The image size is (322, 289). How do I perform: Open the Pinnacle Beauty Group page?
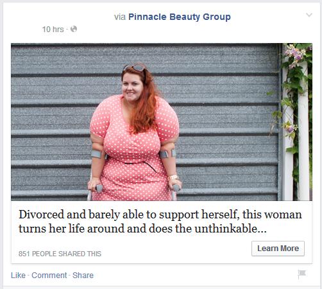[x=180, y=17]
